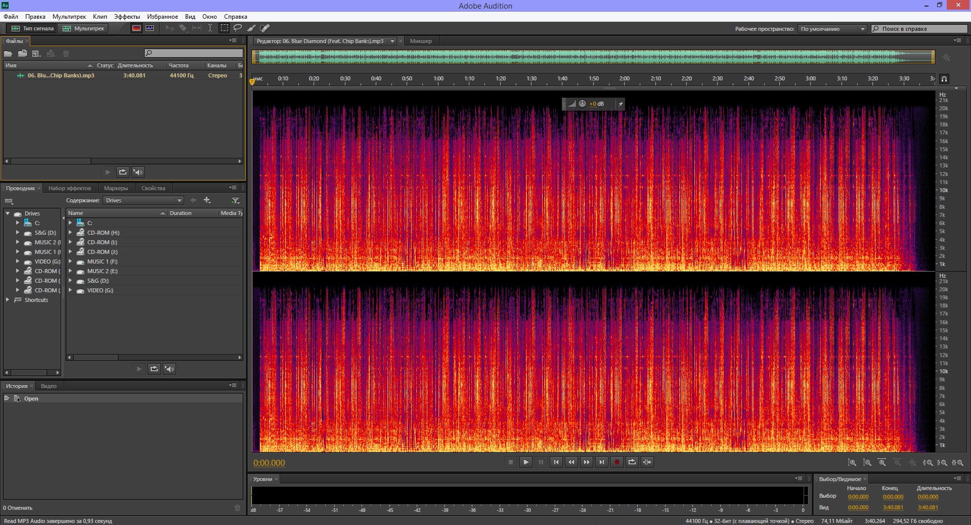971x525 pixels.
Task: Toggle skip selection button
Action: pyautogui.click(x=647, y=462)
